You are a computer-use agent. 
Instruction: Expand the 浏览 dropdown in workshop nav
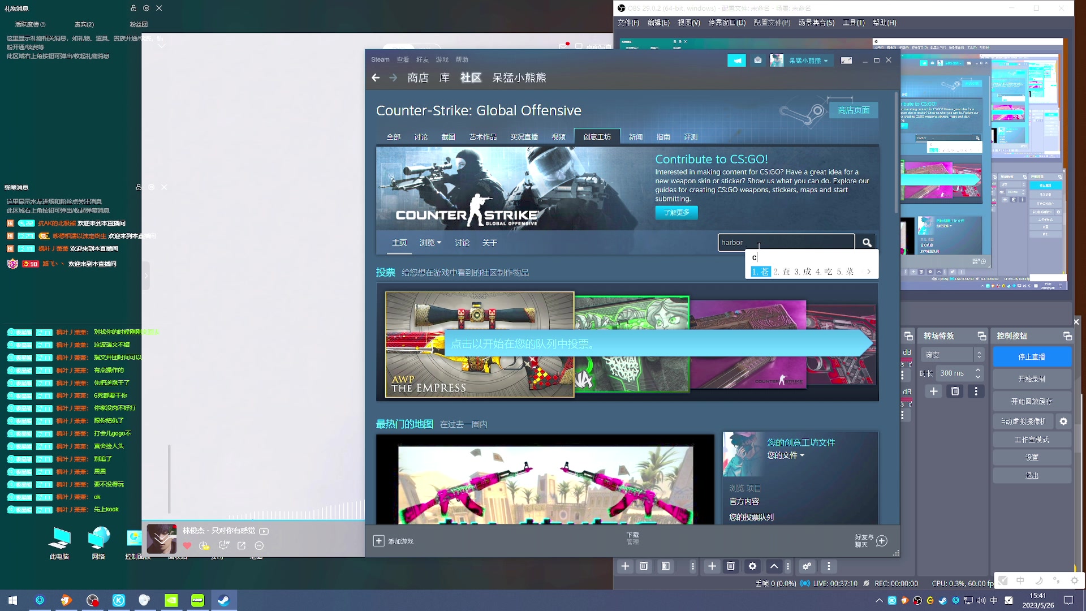(430, 242)
